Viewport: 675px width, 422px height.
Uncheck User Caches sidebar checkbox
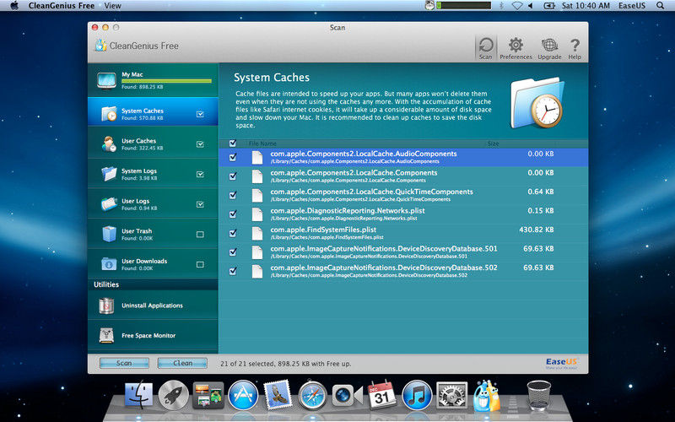[200, 144]
